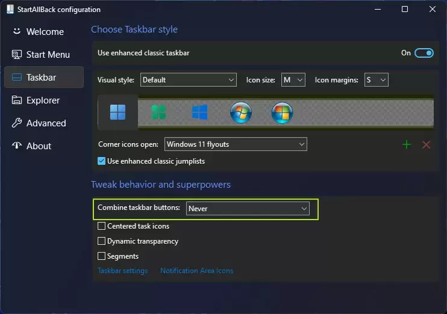Expand the Icon size dropdown
Viewport: 447px width, 314px height.
[293, 79]
